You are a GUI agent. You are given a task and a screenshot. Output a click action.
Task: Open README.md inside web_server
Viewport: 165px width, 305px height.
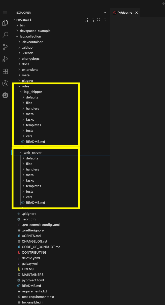point(36,202)
